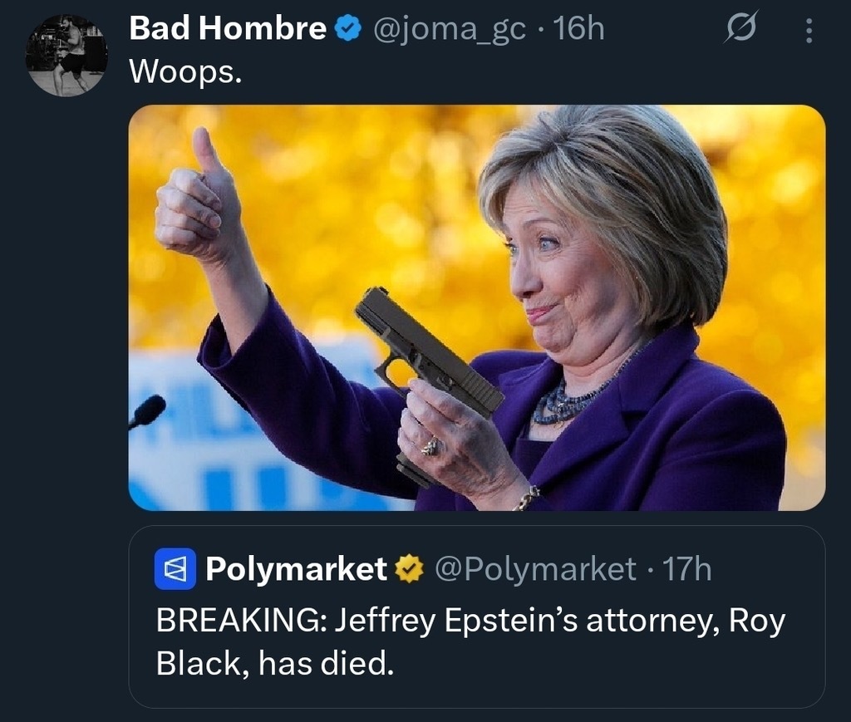Click the gold verified badge beside Polymarket
Screen dimensions: 851x722
coord(407,569)
